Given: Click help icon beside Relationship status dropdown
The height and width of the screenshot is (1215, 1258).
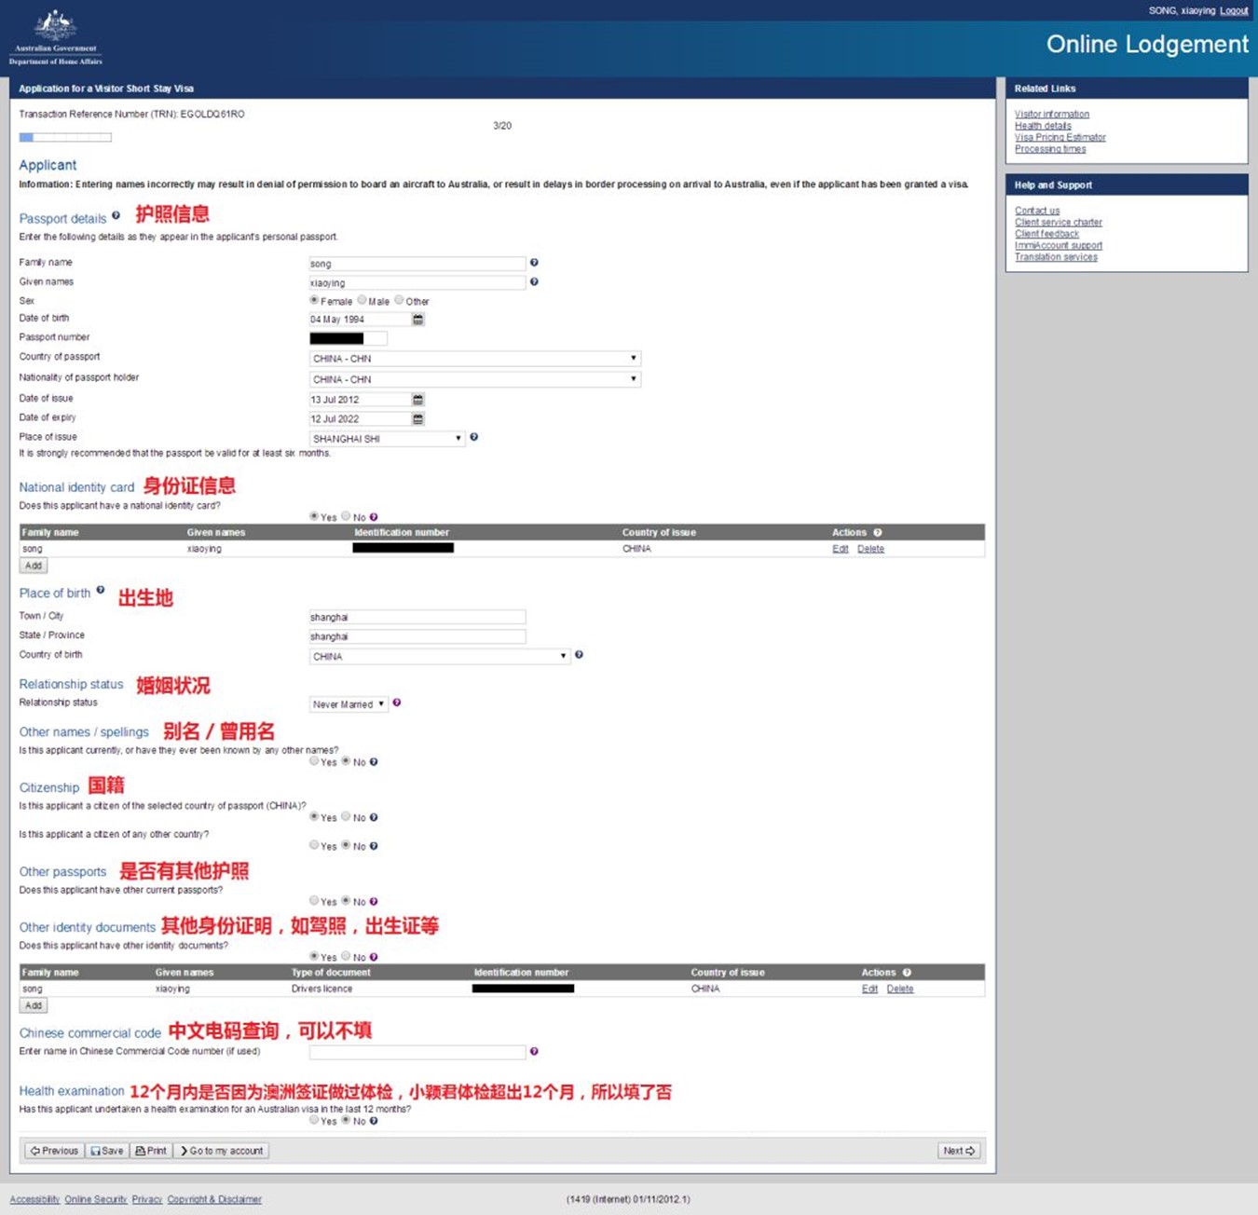Looking at the screenshot, I should [397, 703].
